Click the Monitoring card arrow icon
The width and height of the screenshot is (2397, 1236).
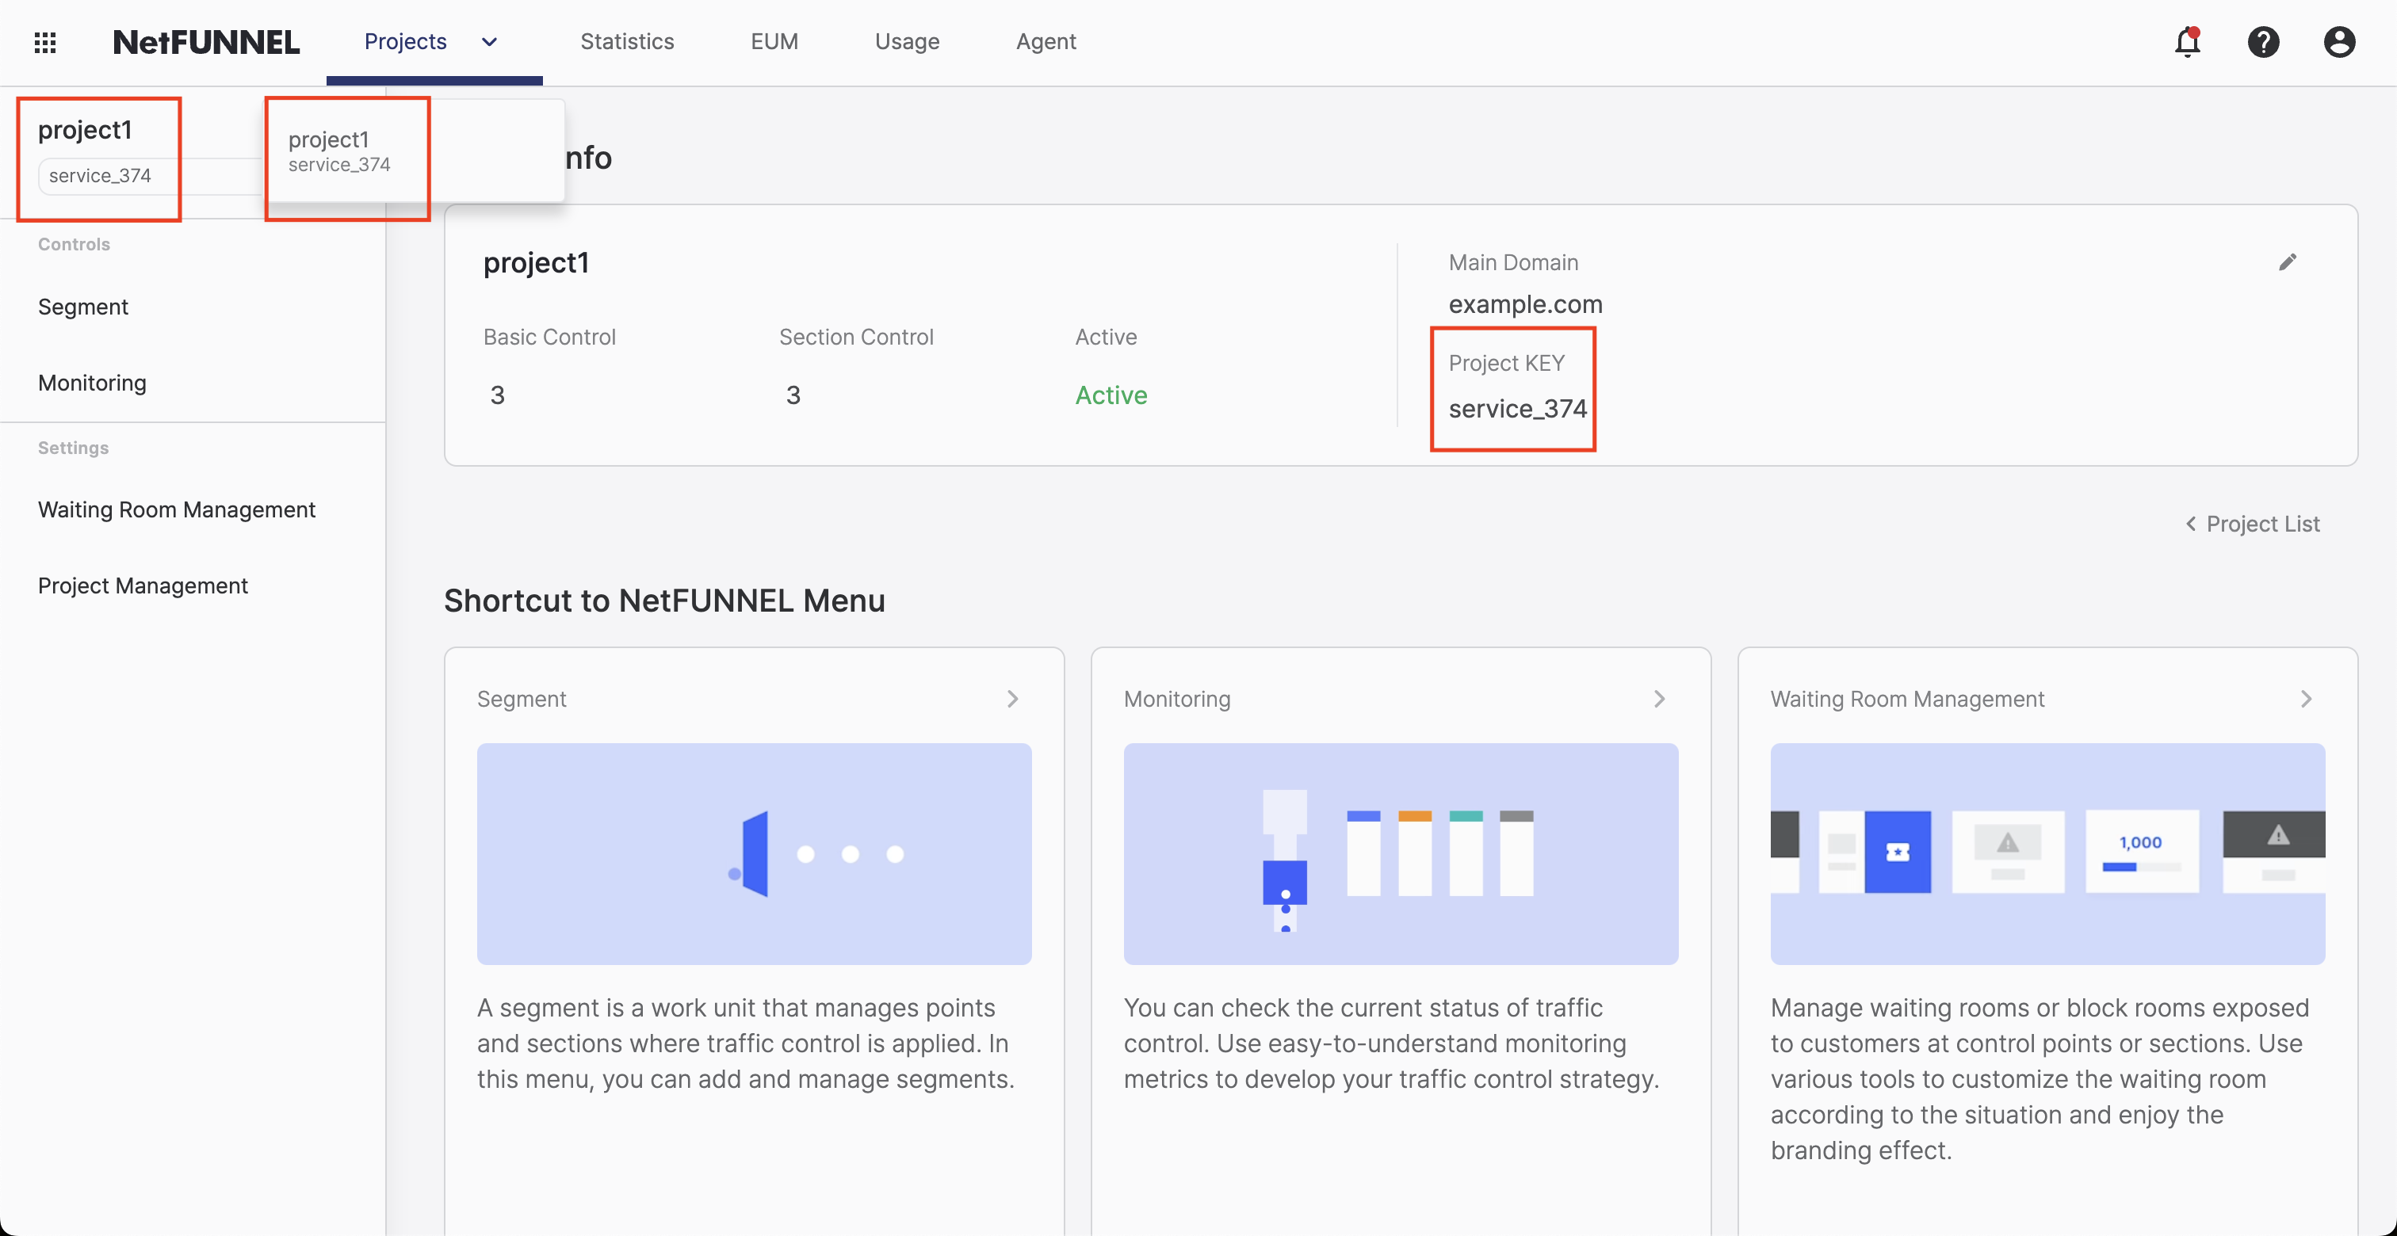point(1659,699)
